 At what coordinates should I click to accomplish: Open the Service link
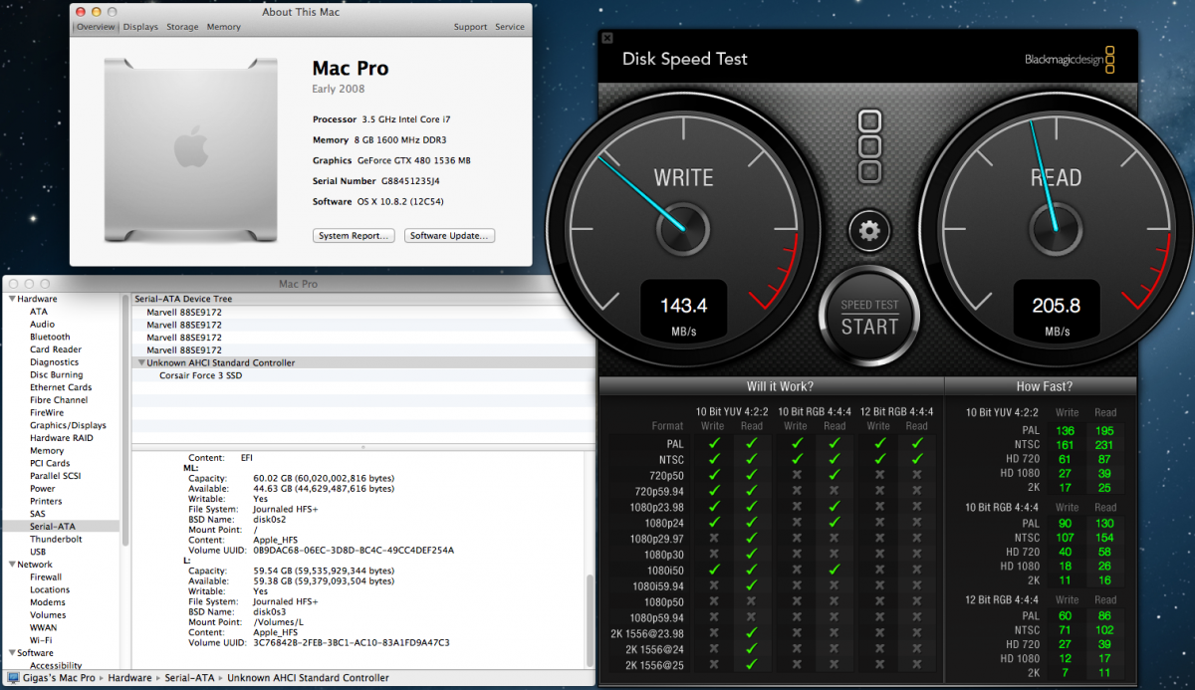pyautogui.click(x=510, y=27)
